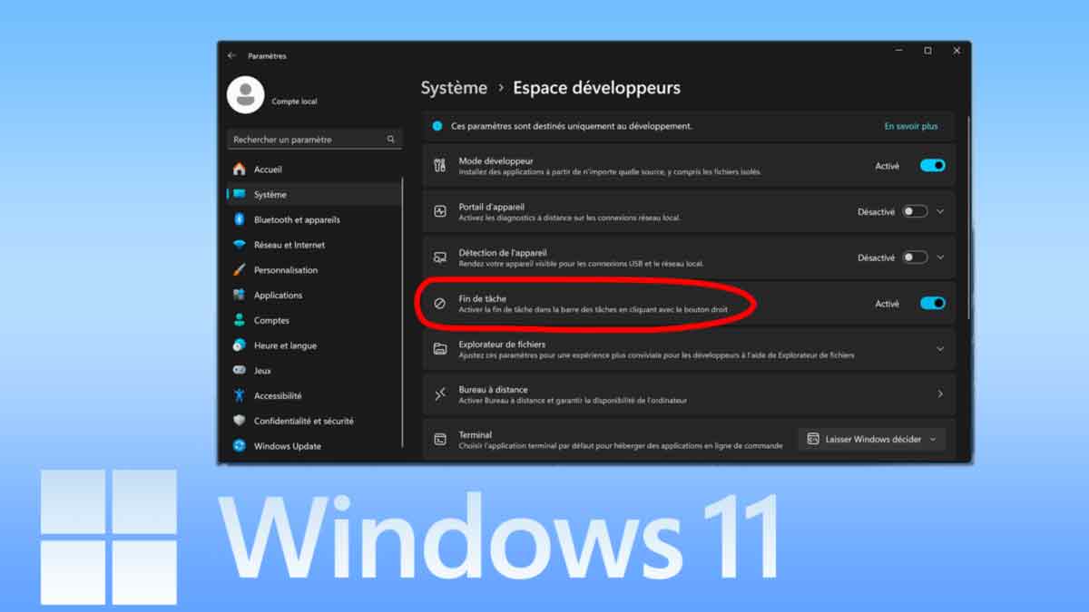Viewport: 1089px width, 612px height.
Task: Turn off the Mode développeur switch
Action: [x=933, y=166]
